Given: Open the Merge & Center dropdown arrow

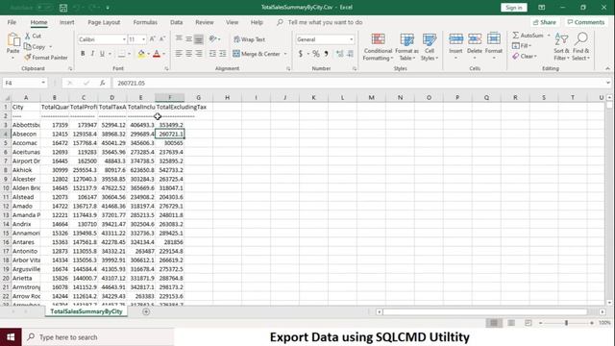Looking at the screenshot, I should tap(285, 54).
